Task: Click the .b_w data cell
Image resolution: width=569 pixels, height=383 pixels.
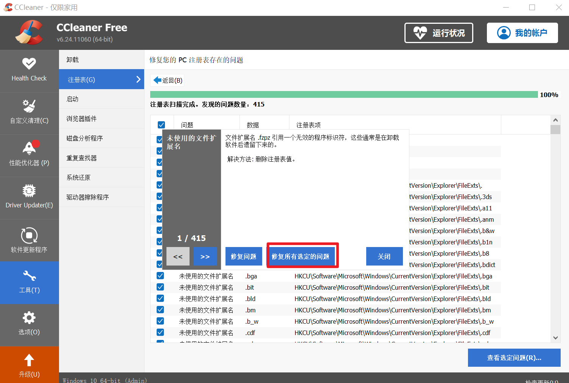Action: 252,321
